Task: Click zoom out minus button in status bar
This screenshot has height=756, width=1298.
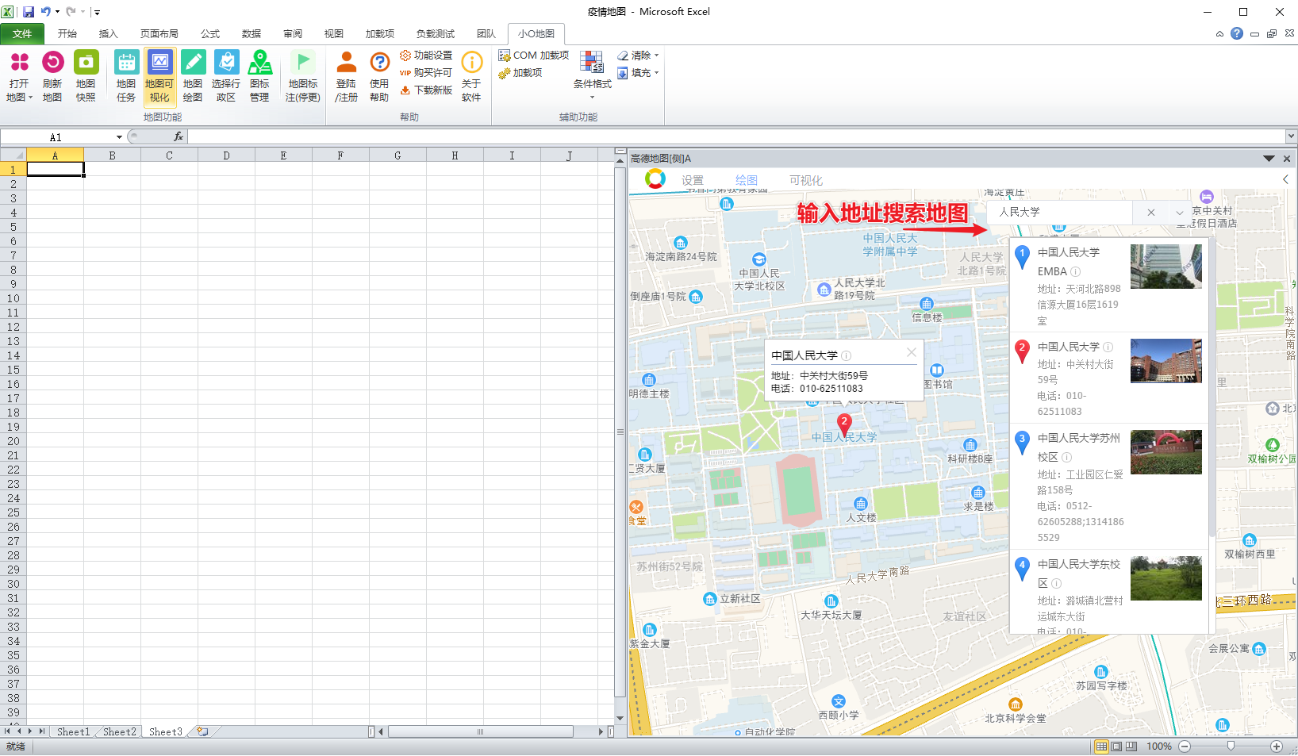Action: [1185, 746]
